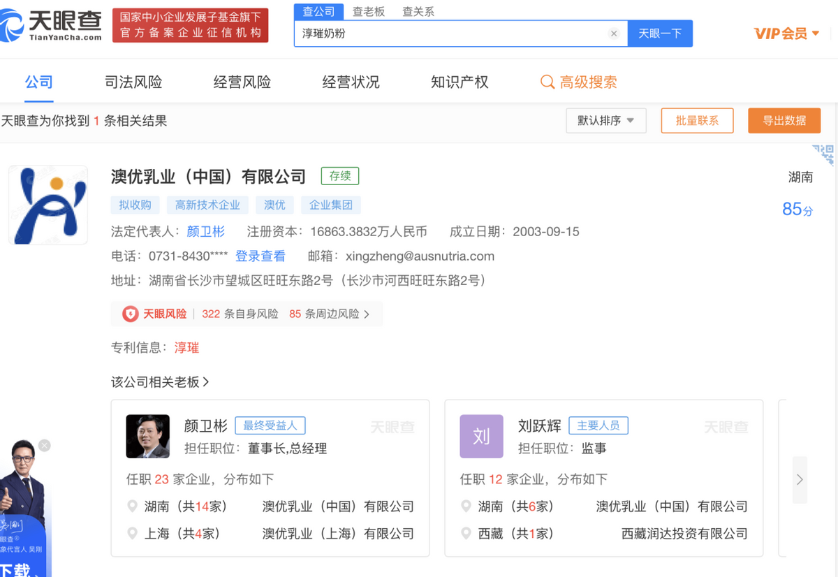Click the 导出数据 button
Image resolution: width=838 pixels, height=577 pixels.
pyautogui.click(x=784, y=121)
